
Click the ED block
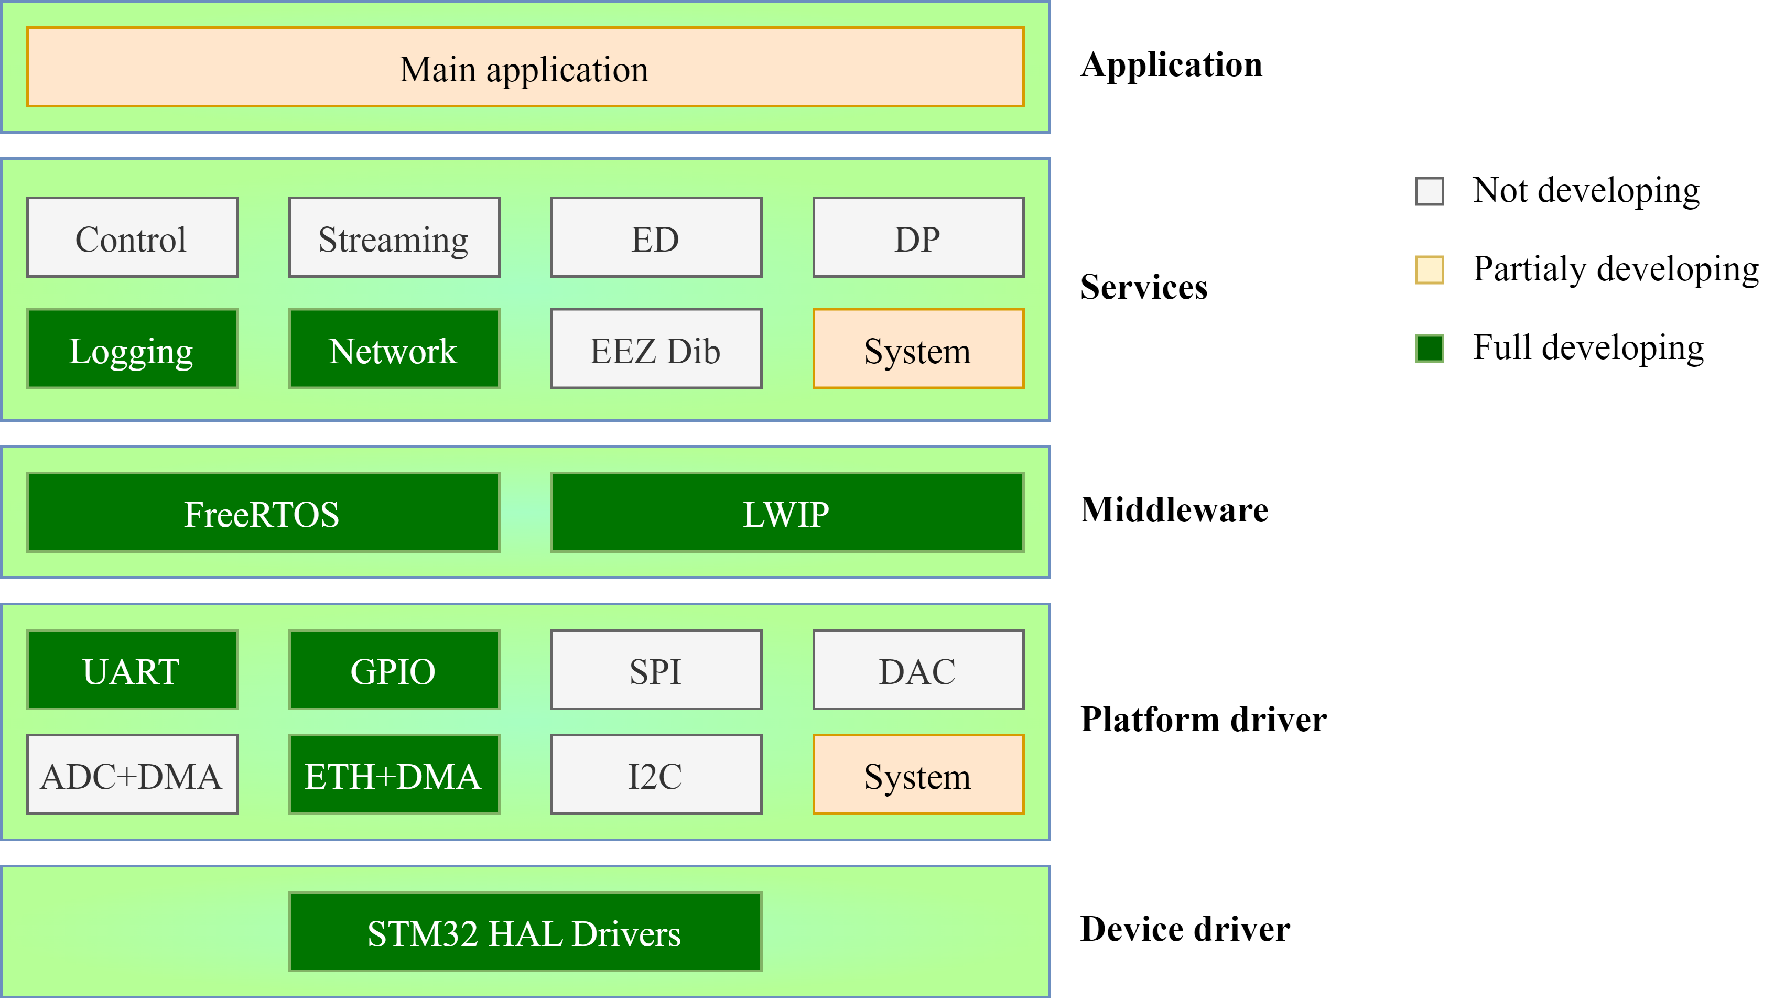click(x=655, y=237)
